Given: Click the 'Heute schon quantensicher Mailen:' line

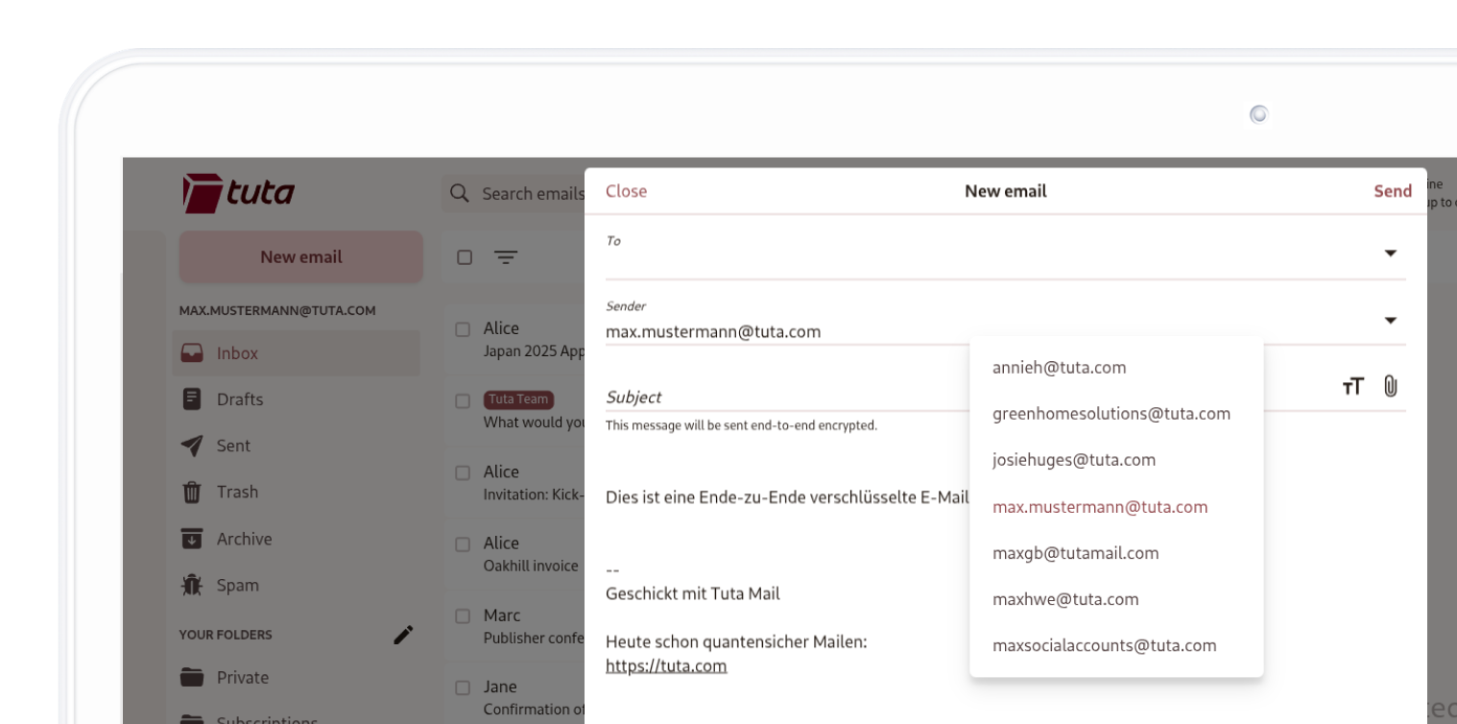Looking at the screenshot, I should (x=736, y=641).
